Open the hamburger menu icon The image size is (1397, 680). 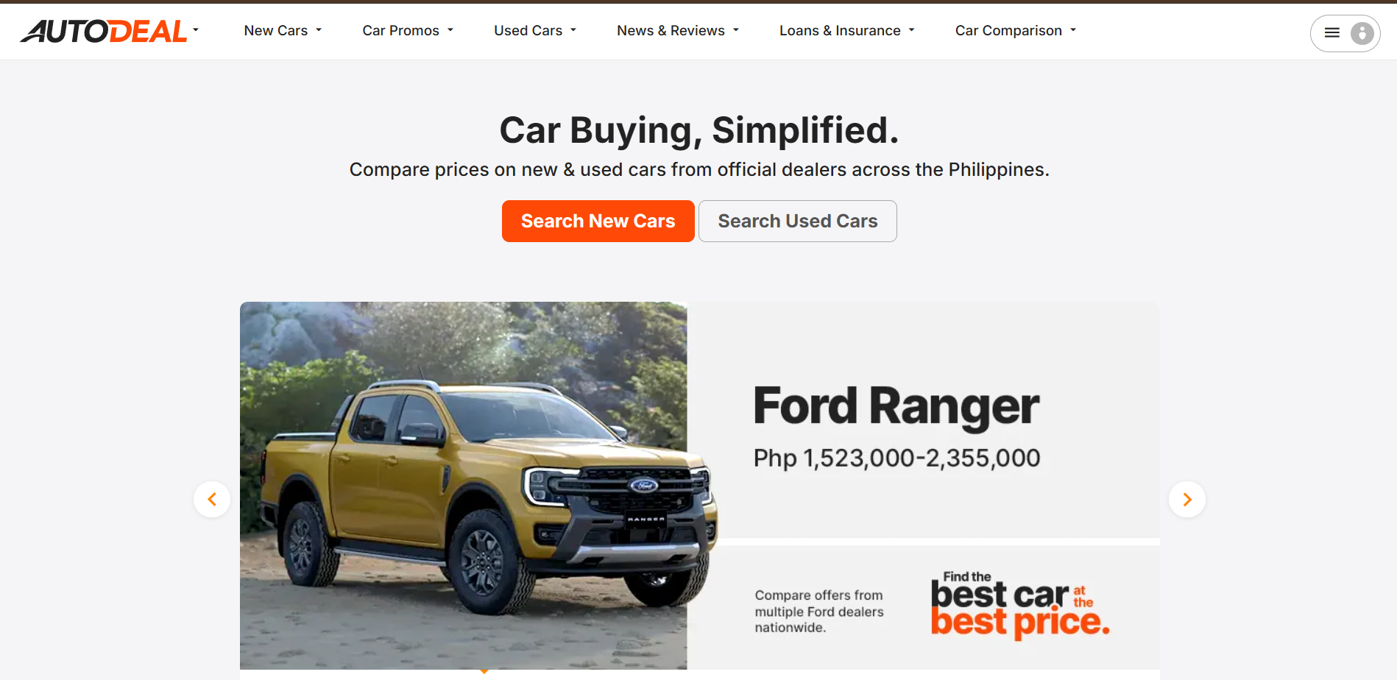(1332, 33)
